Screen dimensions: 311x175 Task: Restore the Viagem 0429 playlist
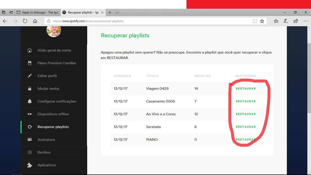(x=246, y=88)
